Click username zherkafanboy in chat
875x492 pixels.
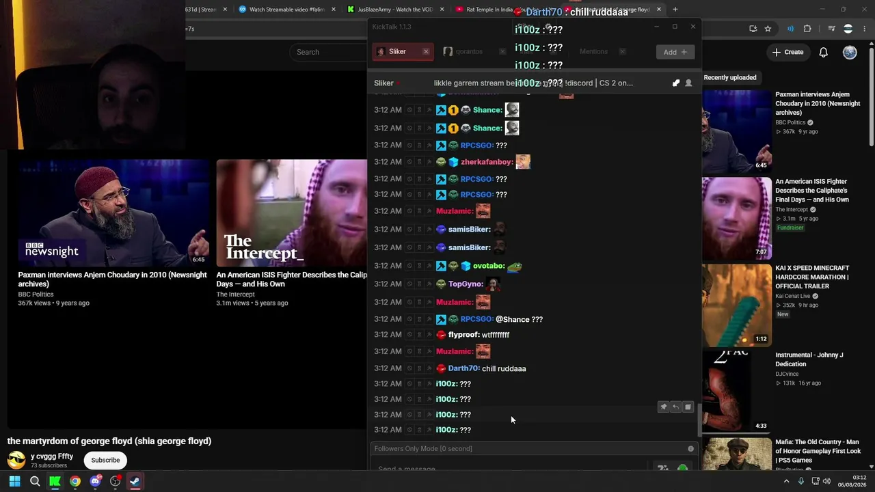tap(487, 162)
